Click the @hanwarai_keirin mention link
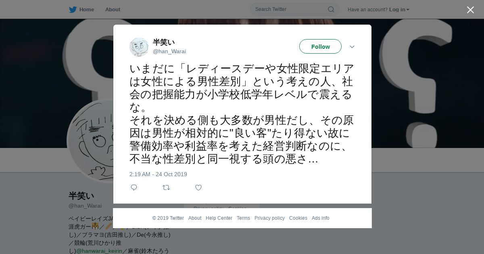The width and height of the screenshot is (484, 254). tap(99, 251)
